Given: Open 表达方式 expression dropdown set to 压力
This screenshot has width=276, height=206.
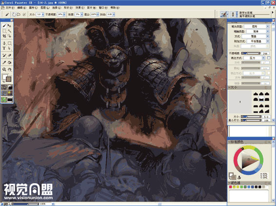Looking at the screenshot, I should point(254,58).
